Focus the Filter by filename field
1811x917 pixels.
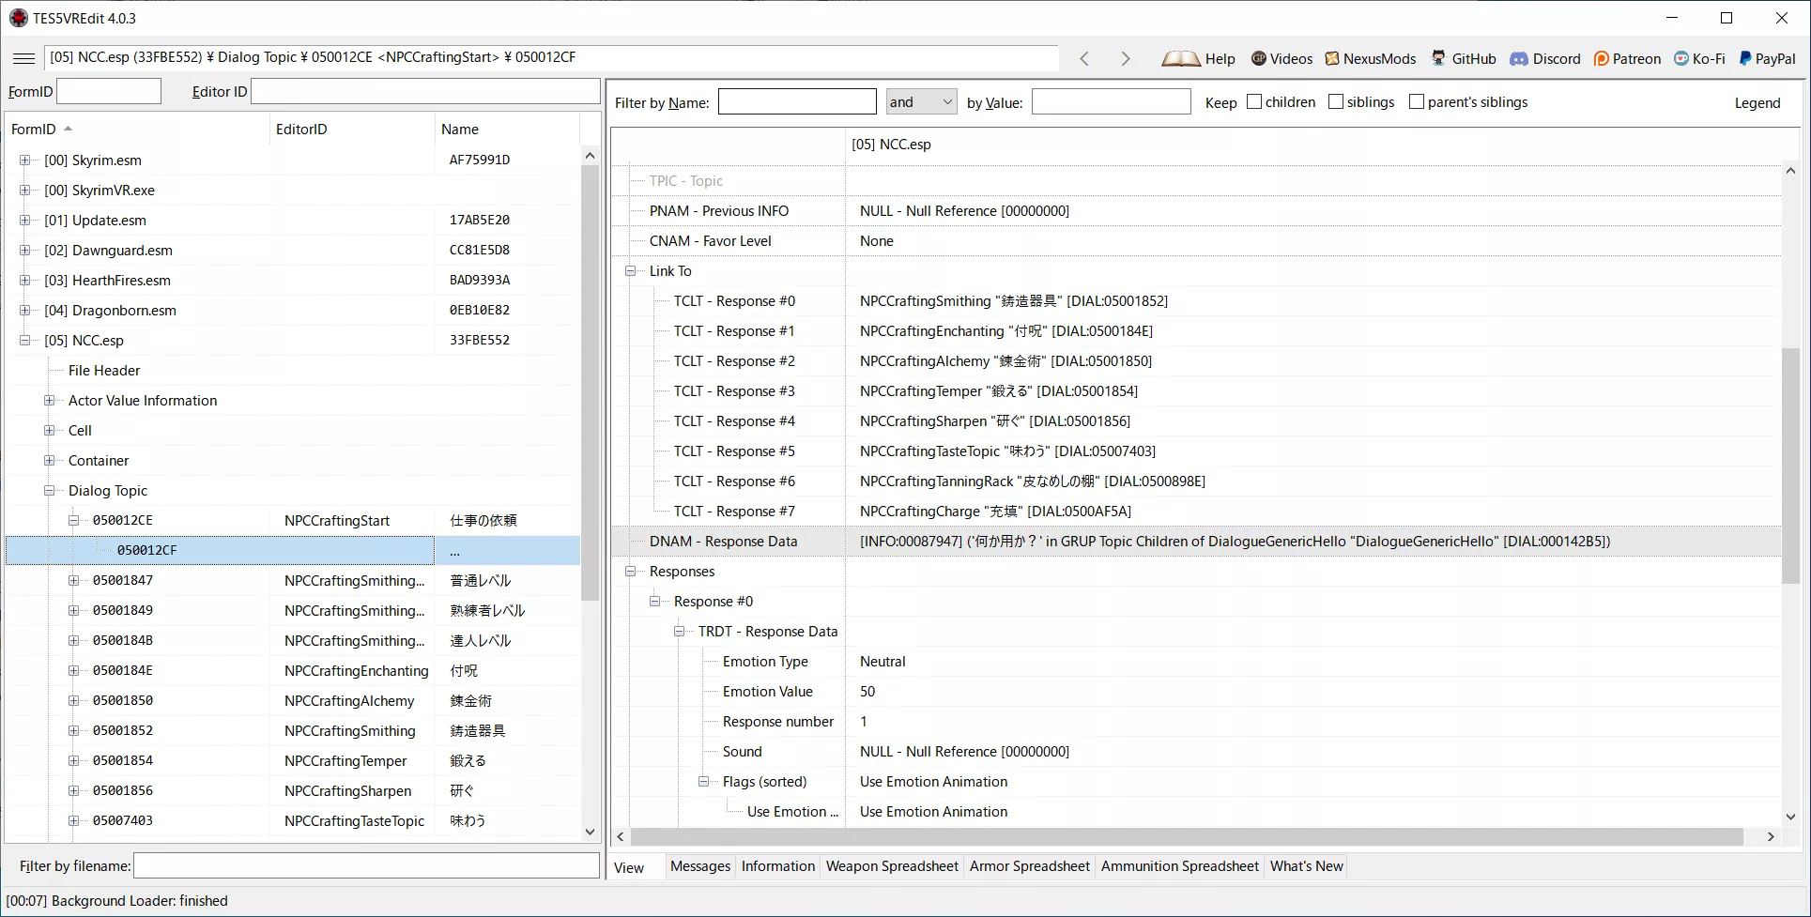[366, 865]
